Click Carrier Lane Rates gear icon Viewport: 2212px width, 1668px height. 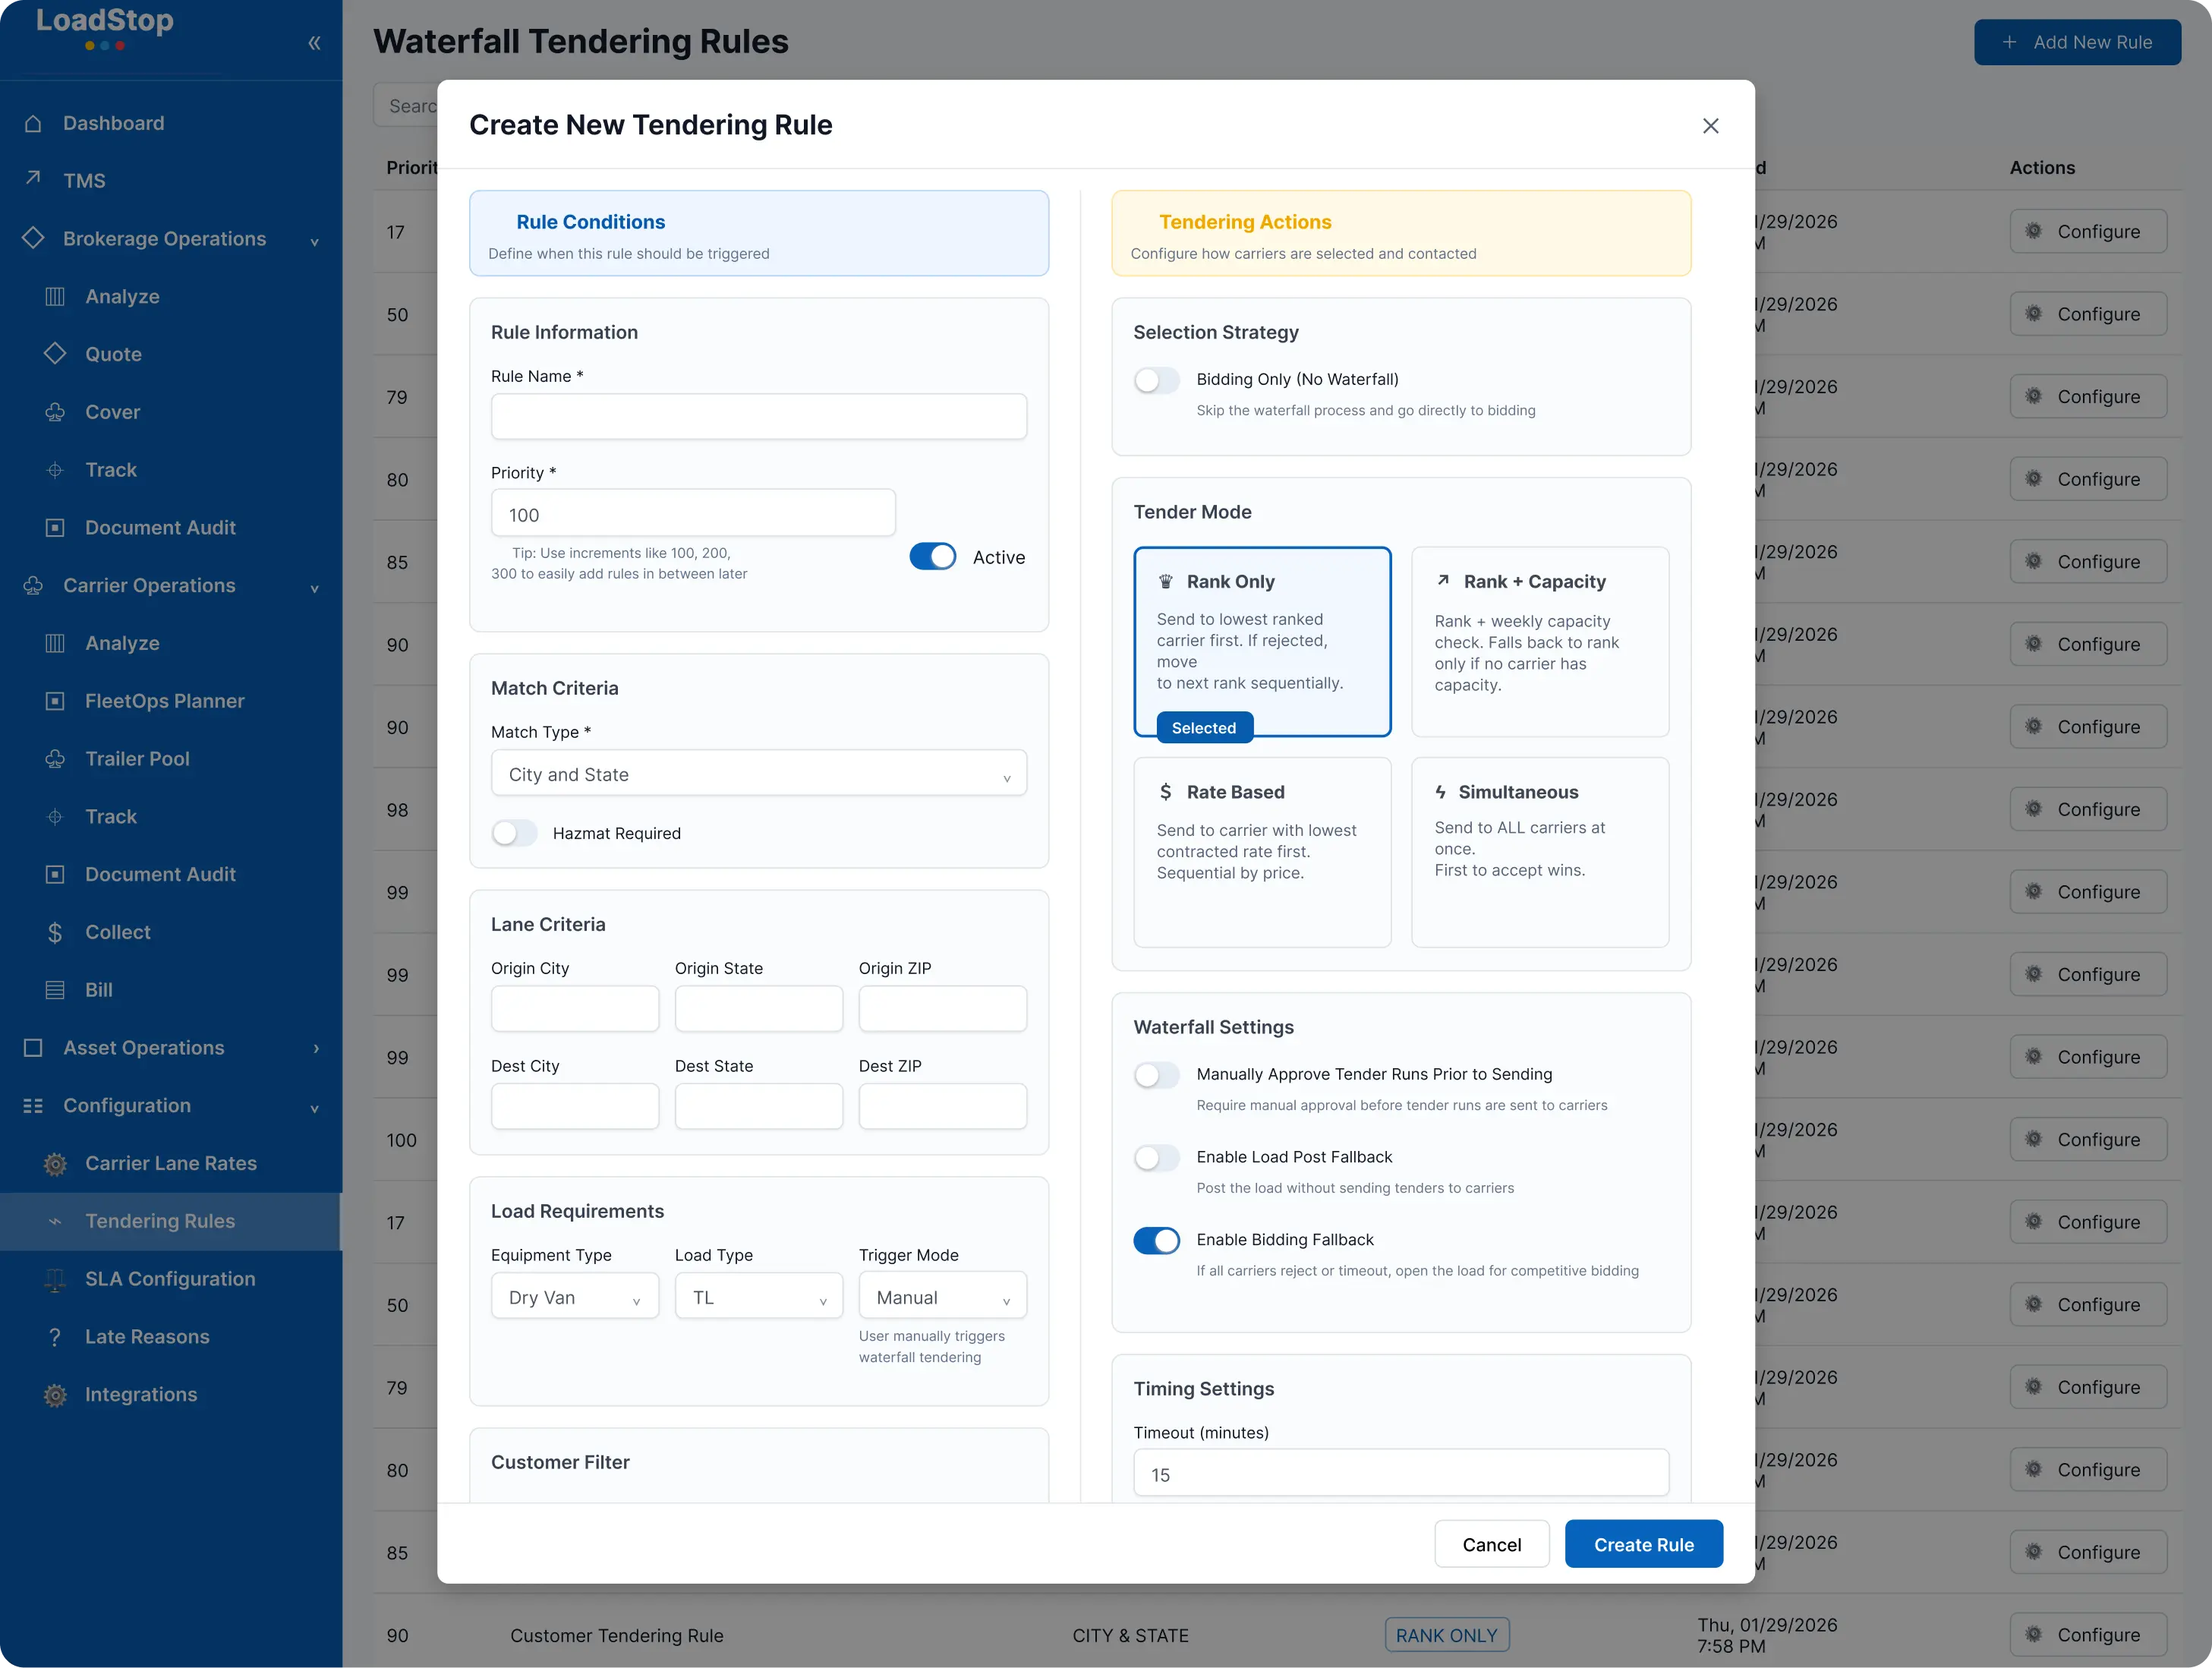55,1164
